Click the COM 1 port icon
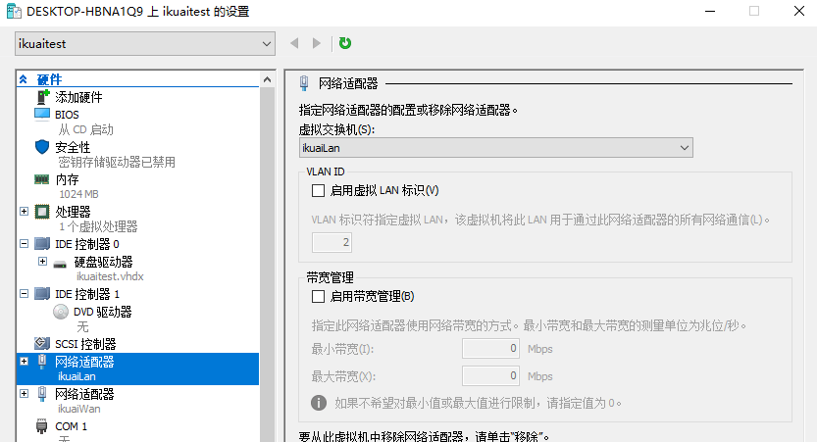Screen dimensions: 817x442 pos(41,426)
